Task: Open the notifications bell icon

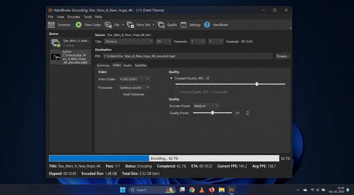Action: point(348,190)
